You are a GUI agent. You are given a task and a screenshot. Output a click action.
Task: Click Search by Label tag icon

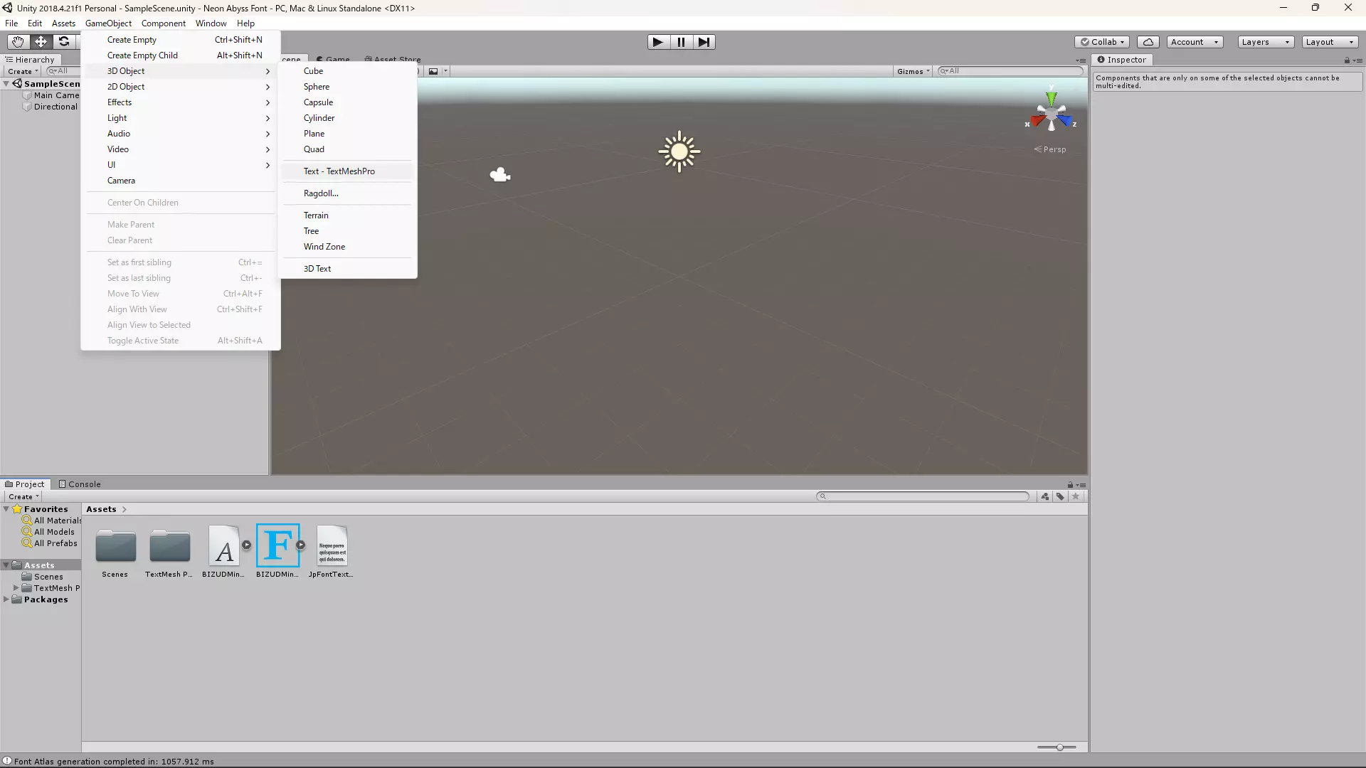1060,496
